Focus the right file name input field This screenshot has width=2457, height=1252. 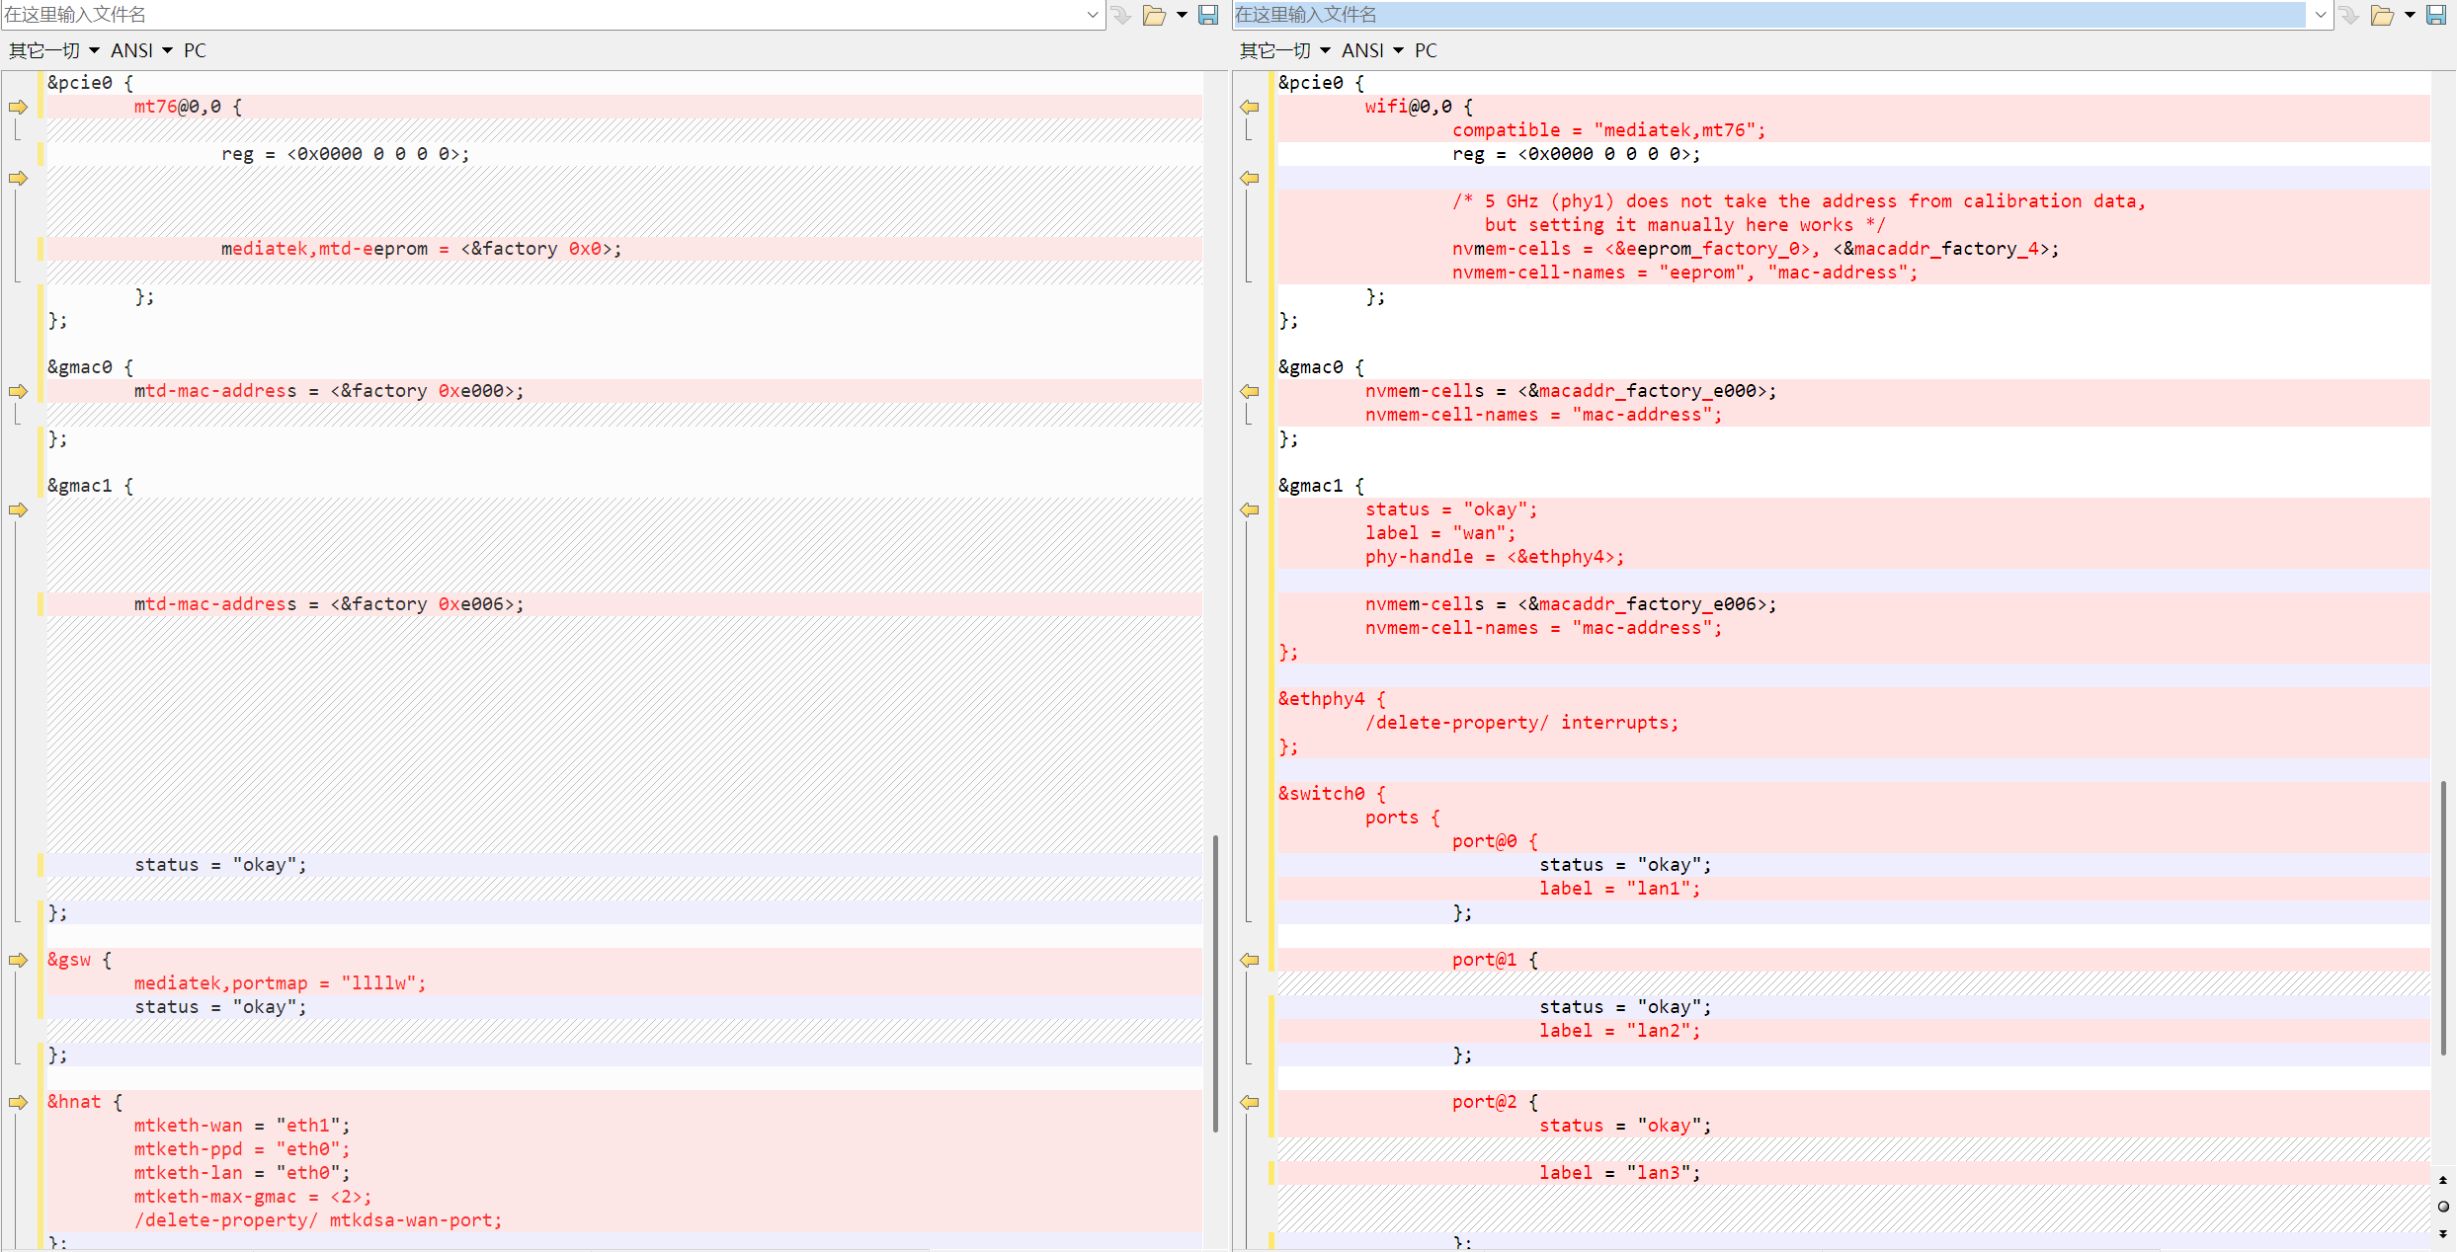click(x=1770, y=15)
